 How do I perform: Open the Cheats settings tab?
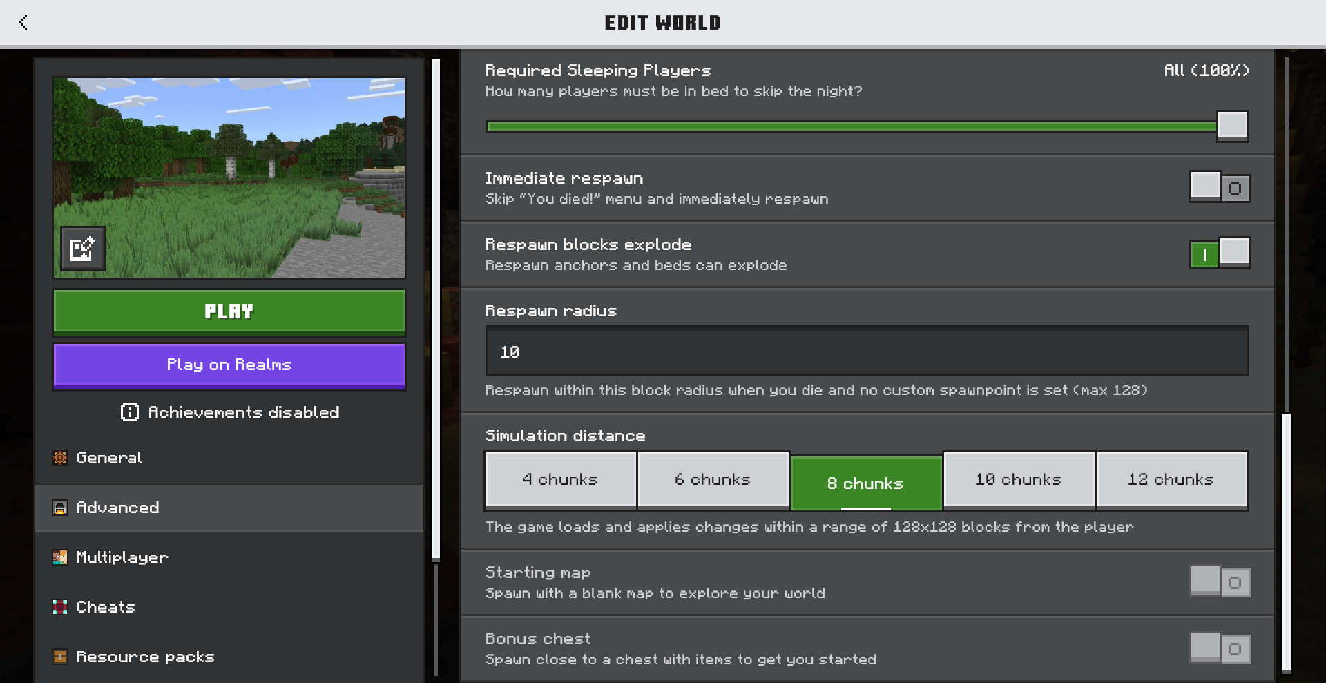tap(229, 607)
